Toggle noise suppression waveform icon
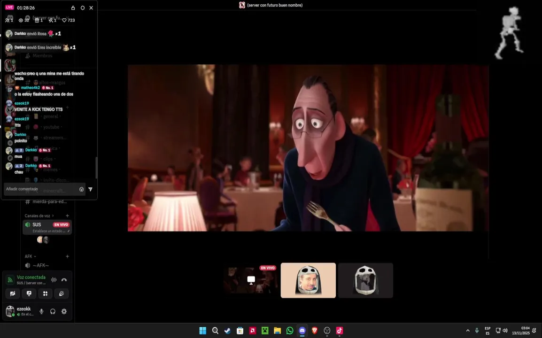The height and width of the screenshot is (338, 542). click(54, 280)
